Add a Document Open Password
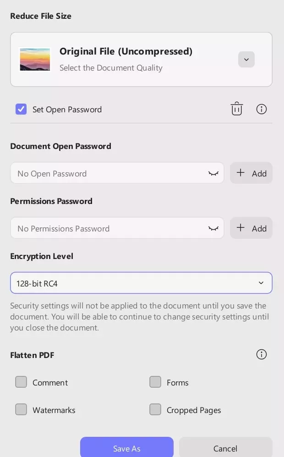This screenshot has width=284, height=457. 251,173
